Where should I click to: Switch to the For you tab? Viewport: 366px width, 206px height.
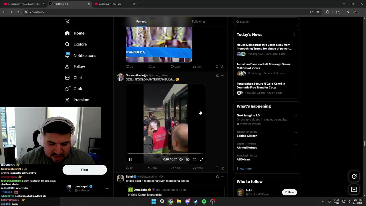[141, 21]
